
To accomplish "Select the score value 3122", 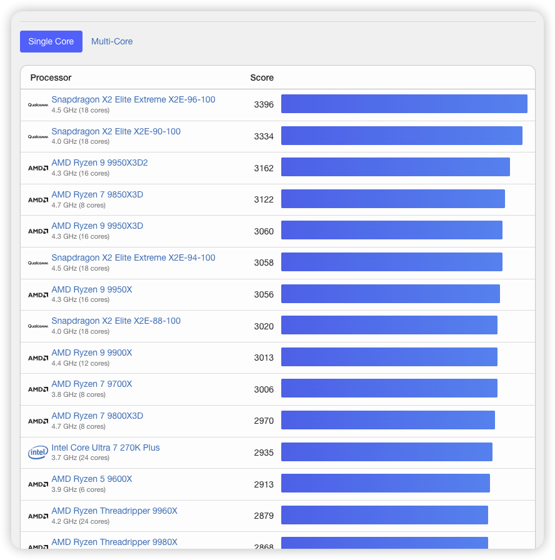I will click(264, 199).
